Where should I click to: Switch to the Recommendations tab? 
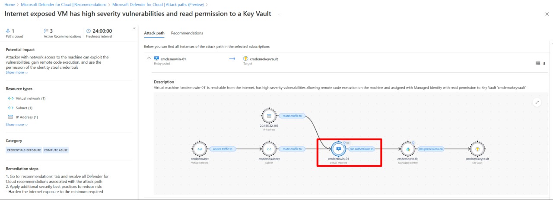(x=187, y=33)
